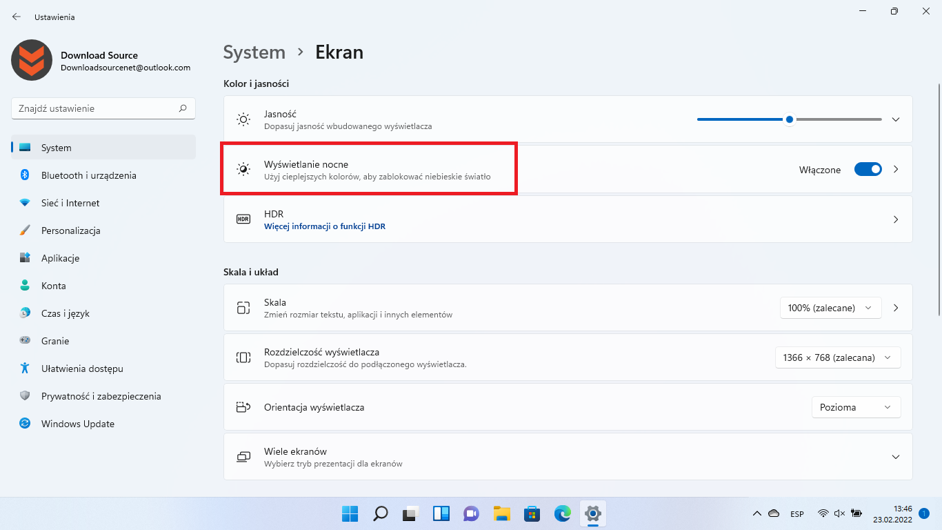The height and width of the screenshot is (530, 942).
Task: Click the Wyświetlanie nocne row title
Action: pyautogui.click(x=306, y=164)
